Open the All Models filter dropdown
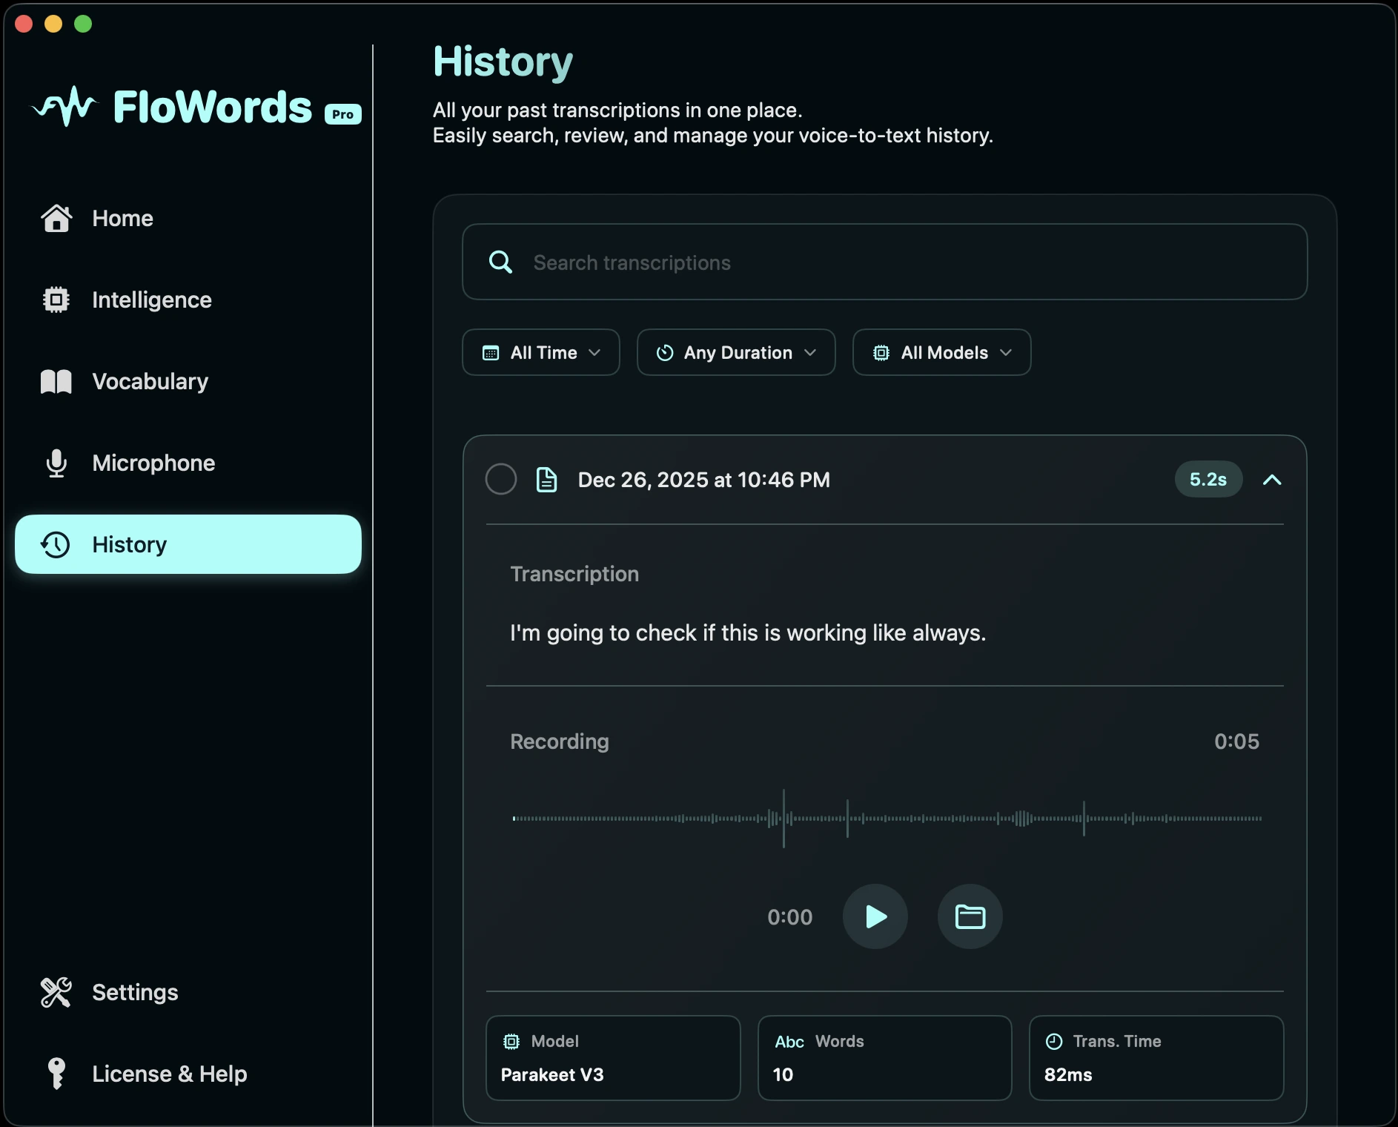Image resolution: width=1398 pixels, height=1127 pixels. coord(941,352)
